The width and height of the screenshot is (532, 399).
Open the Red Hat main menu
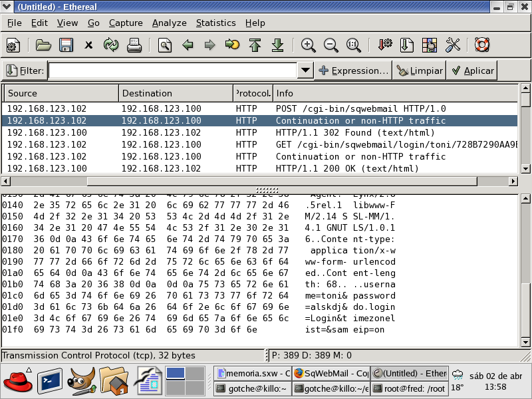[18, 381]
